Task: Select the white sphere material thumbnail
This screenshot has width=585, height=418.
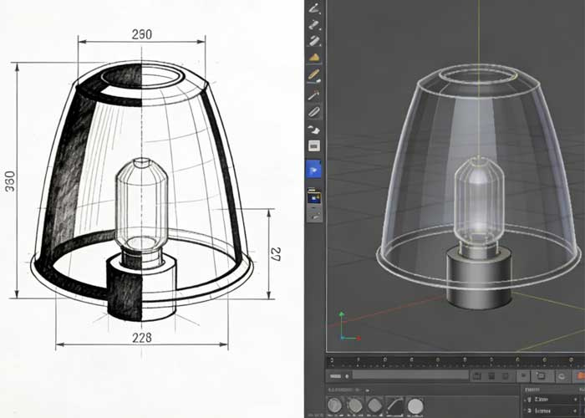Action: pyautogui.click(x=415, y=406)
